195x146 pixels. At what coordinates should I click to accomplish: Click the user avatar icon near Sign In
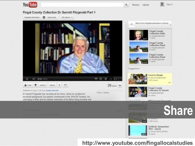pyautogui.click(x=162, y=4)
